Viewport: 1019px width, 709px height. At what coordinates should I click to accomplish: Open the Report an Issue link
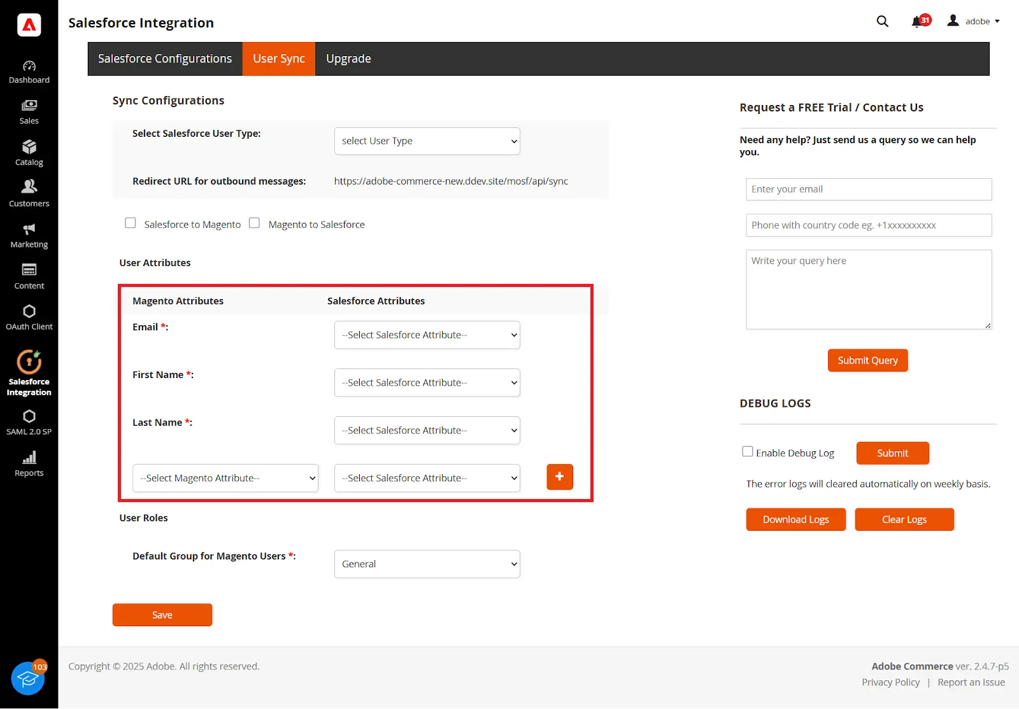[x=971, y=682]
